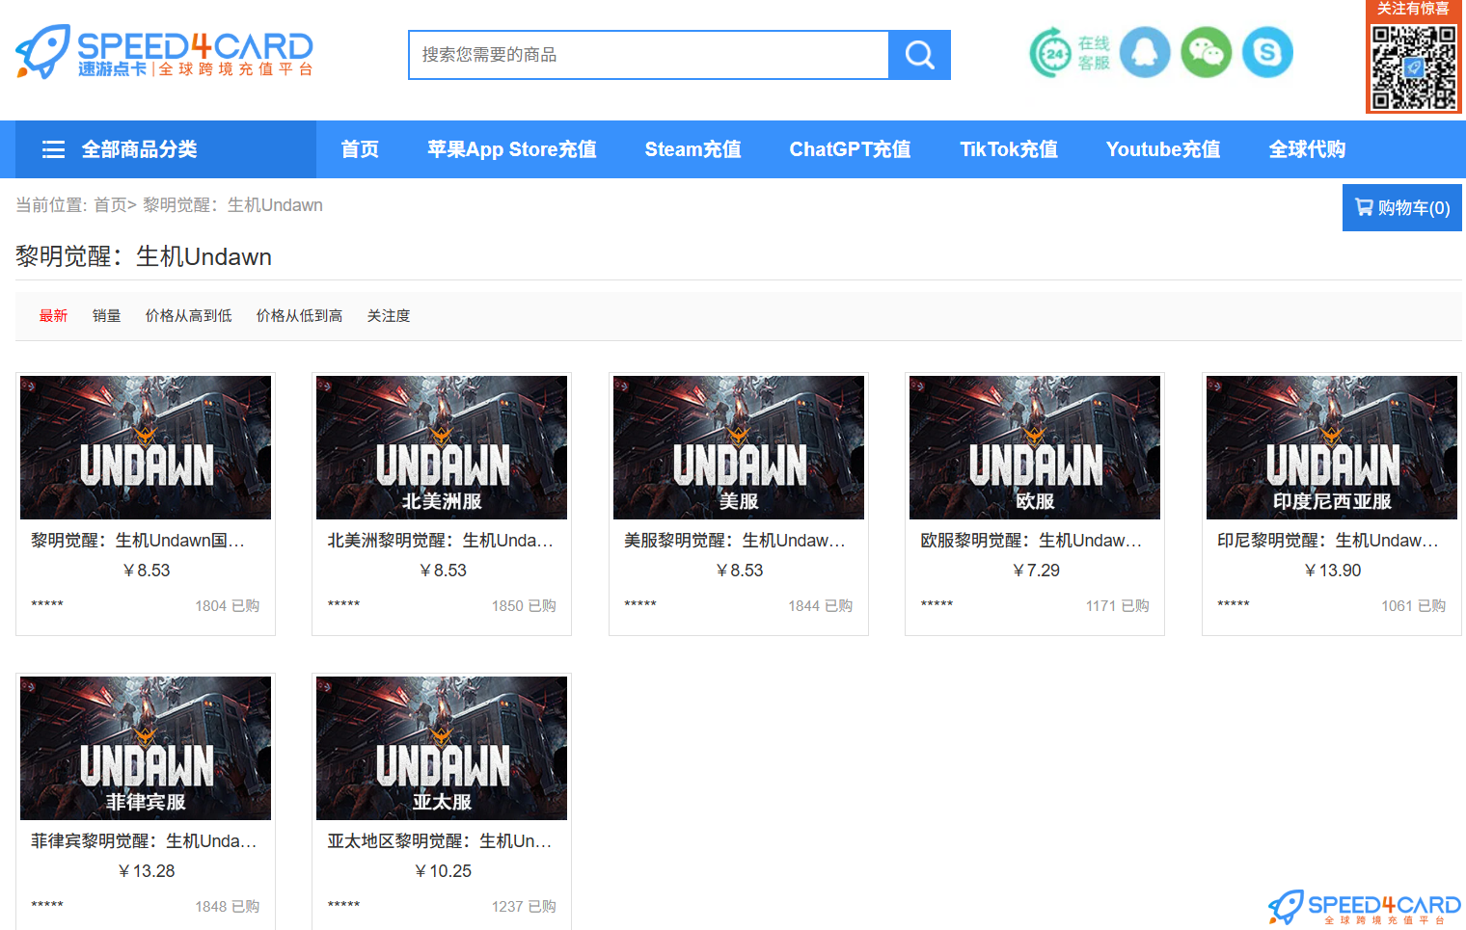Open the 印度尼西亚服 Undawn product thumbnail
Viewport: 1466px width, 930px height.
point(1332,447)
